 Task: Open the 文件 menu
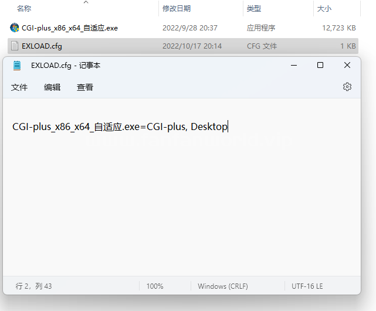coord(19,87)
